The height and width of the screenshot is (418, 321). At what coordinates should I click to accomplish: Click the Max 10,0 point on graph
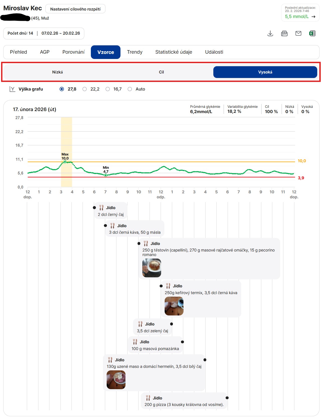pyautogui.click(x=65, y=162)
